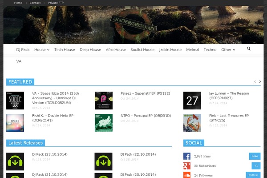
Task: Open DJ Pack (22.10.2014) headphone icon
Action: point(104,162)
